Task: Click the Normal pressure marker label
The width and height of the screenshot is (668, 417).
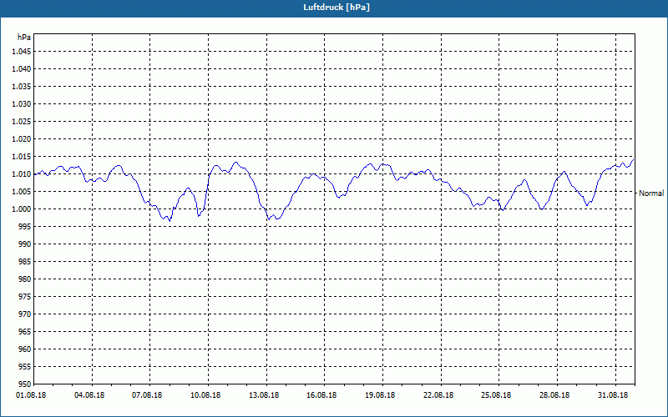Action: [x=651, y=193]
